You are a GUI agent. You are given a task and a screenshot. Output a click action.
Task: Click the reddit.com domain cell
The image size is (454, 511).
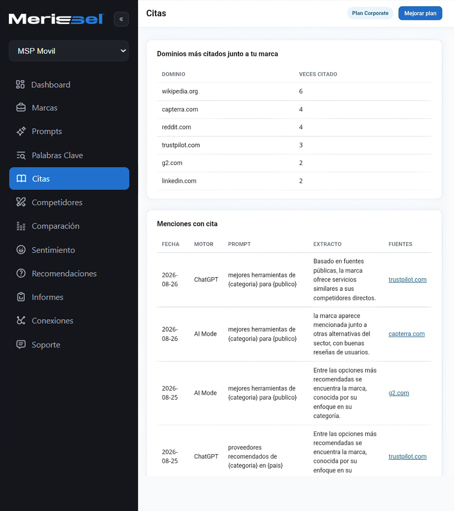[x=176, y=127]
